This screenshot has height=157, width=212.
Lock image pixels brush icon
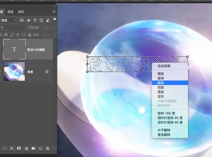tap(12, 35)
